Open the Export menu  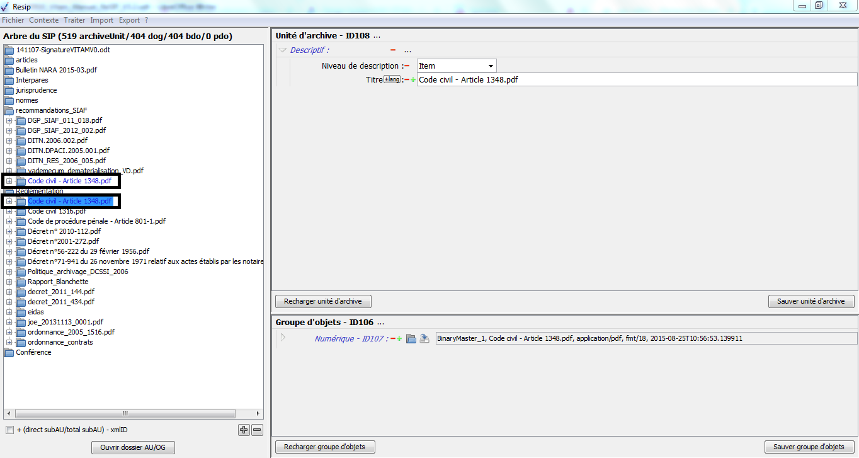click(x=129, y=20)
